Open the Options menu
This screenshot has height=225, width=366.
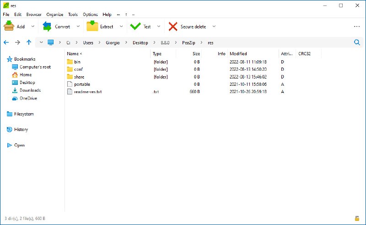click(90, 15)
